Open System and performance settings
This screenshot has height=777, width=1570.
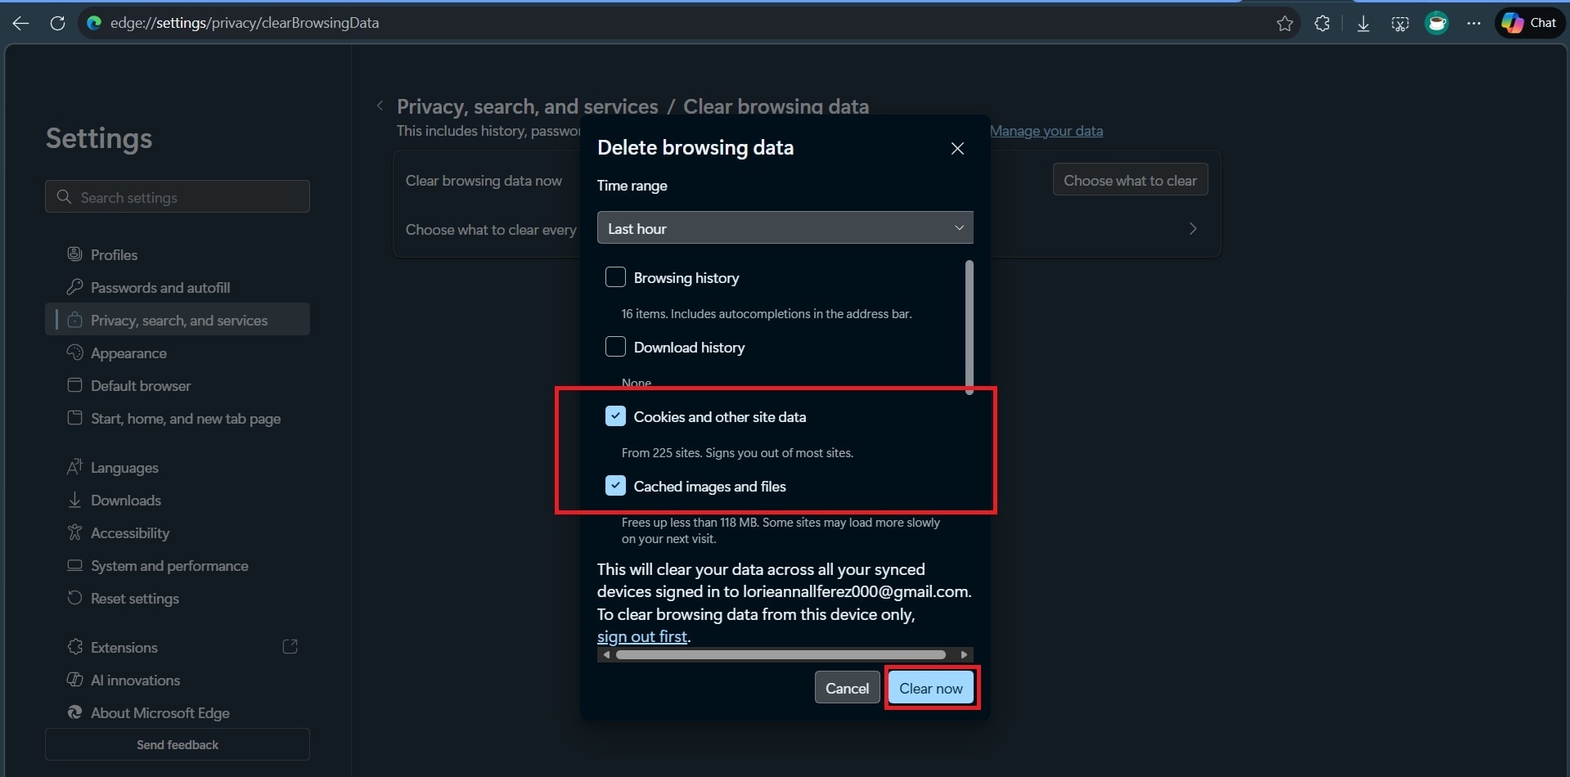pos(178,565)
